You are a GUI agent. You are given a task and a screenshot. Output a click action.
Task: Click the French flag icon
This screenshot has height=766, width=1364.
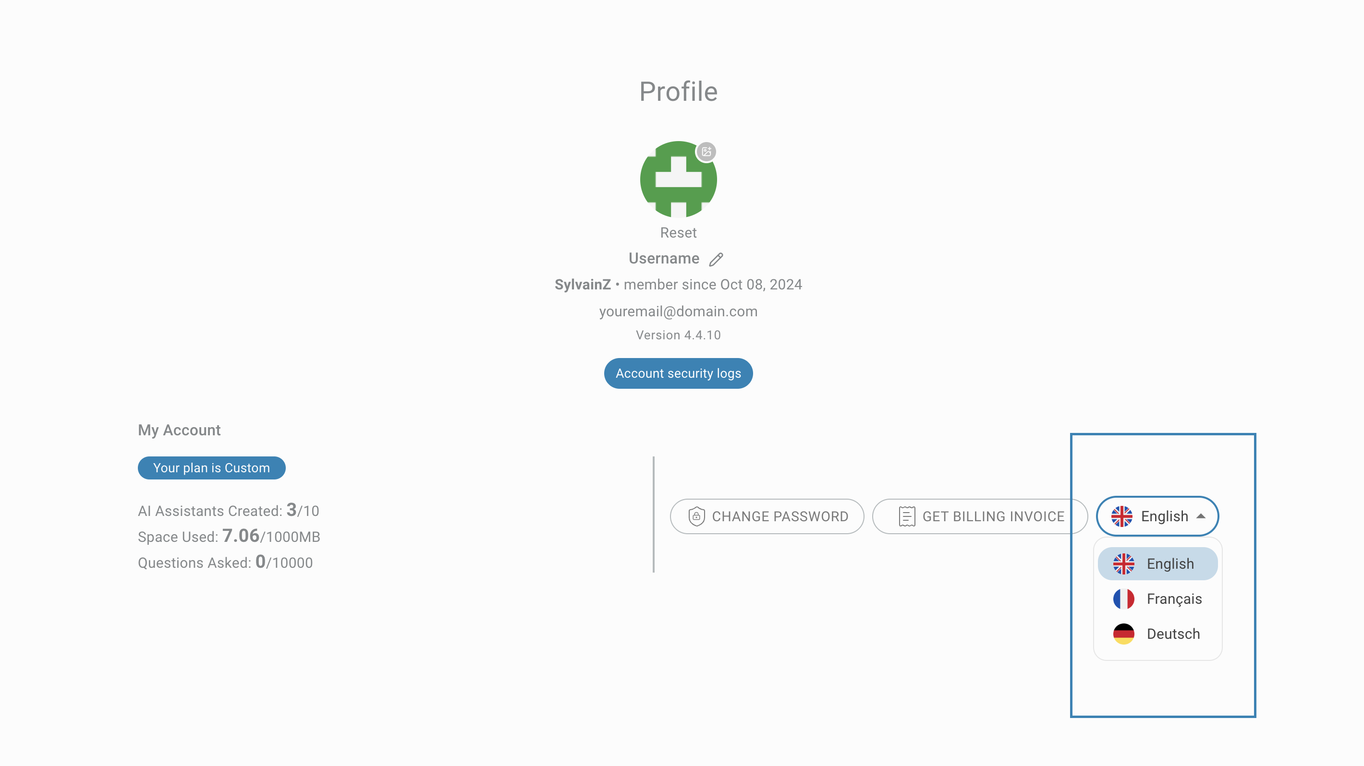point(1123,599)
